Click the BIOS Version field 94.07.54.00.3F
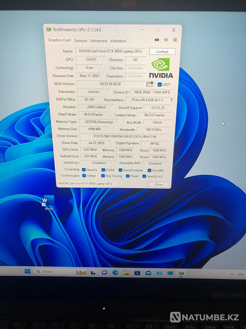This screenshot has height=329, width=246. point(111,83)
